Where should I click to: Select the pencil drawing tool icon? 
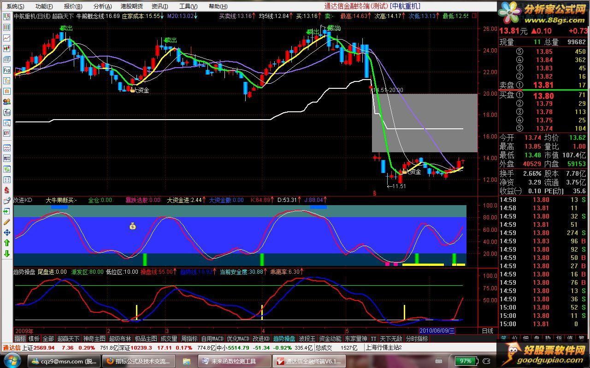7,222
